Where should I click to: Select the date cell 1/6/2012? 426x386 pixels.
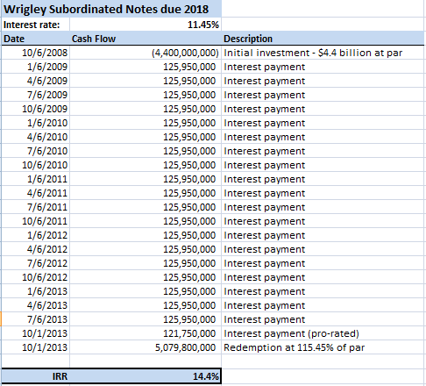pyautogui.click(x=36, y=235)
